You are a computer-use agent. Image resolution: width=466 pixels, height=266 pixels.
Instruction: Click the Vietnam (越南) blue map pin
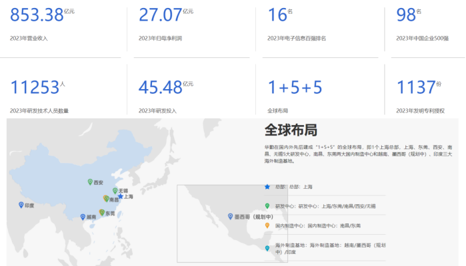tap(82, 217)
